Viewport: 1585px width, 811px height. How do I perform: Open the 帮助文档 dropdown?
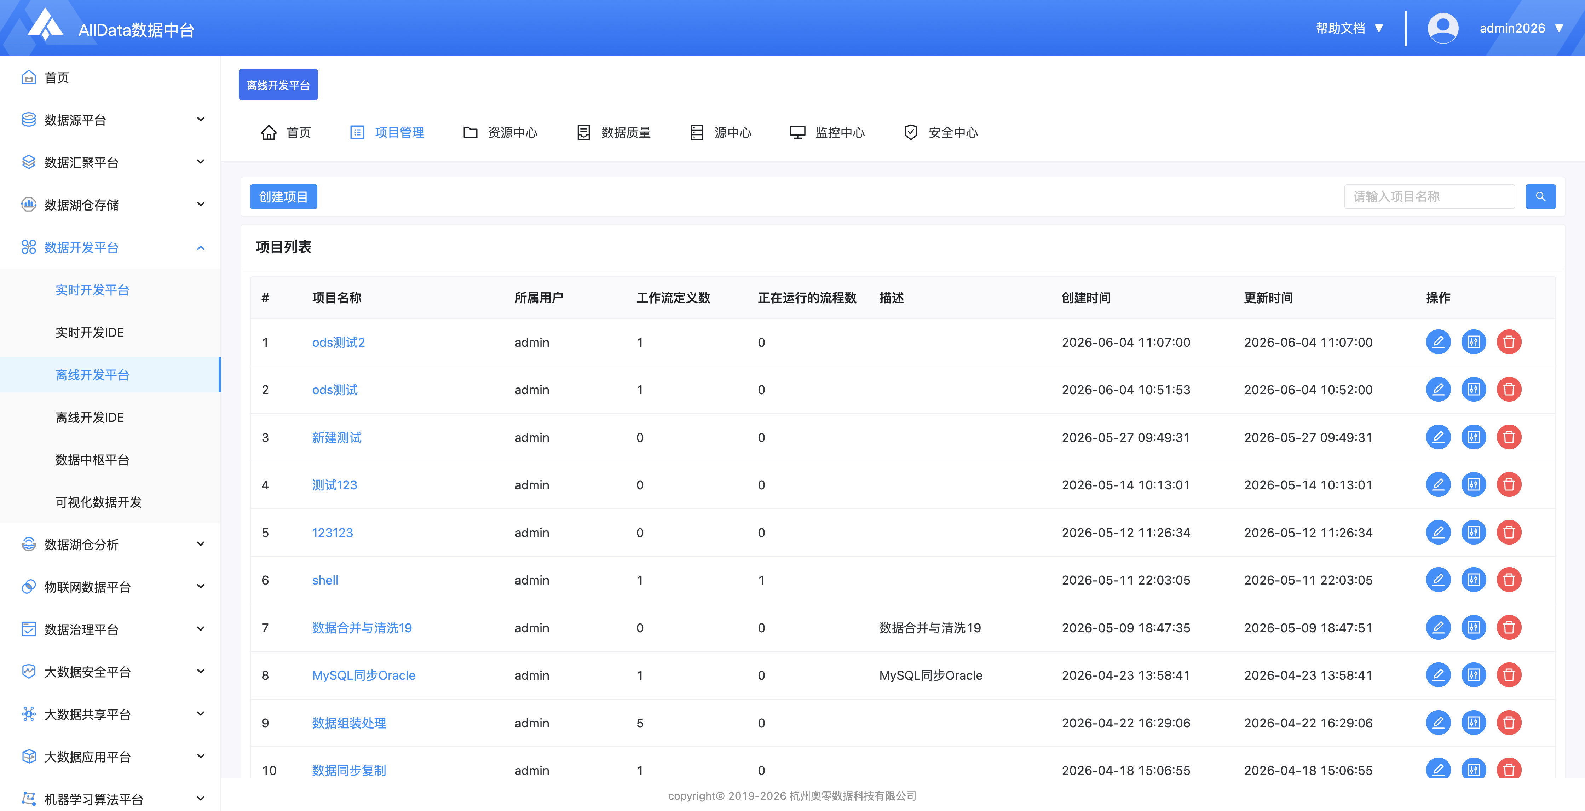(x=1349, y=28)
